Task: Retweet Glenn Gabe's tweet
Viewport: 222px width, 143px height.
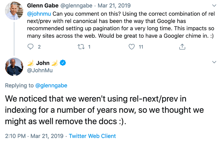Action: [x=81, y=47]
